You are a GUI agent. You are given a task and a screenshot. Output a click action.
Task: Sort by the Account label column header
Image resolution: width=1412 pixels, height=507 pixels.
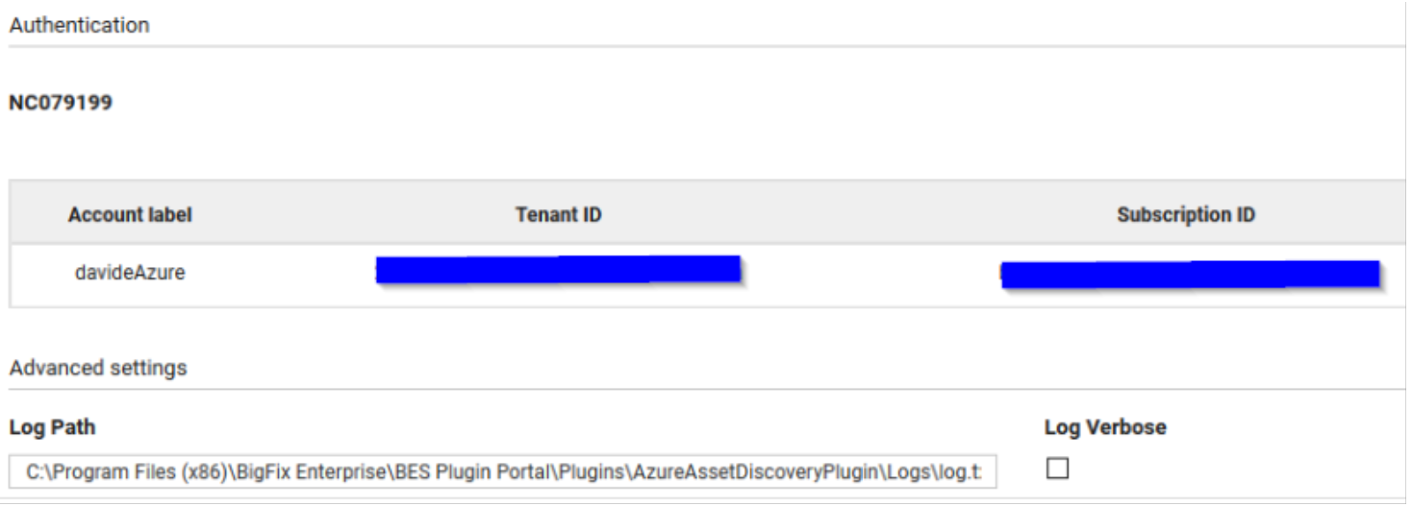tap(130, 215)
